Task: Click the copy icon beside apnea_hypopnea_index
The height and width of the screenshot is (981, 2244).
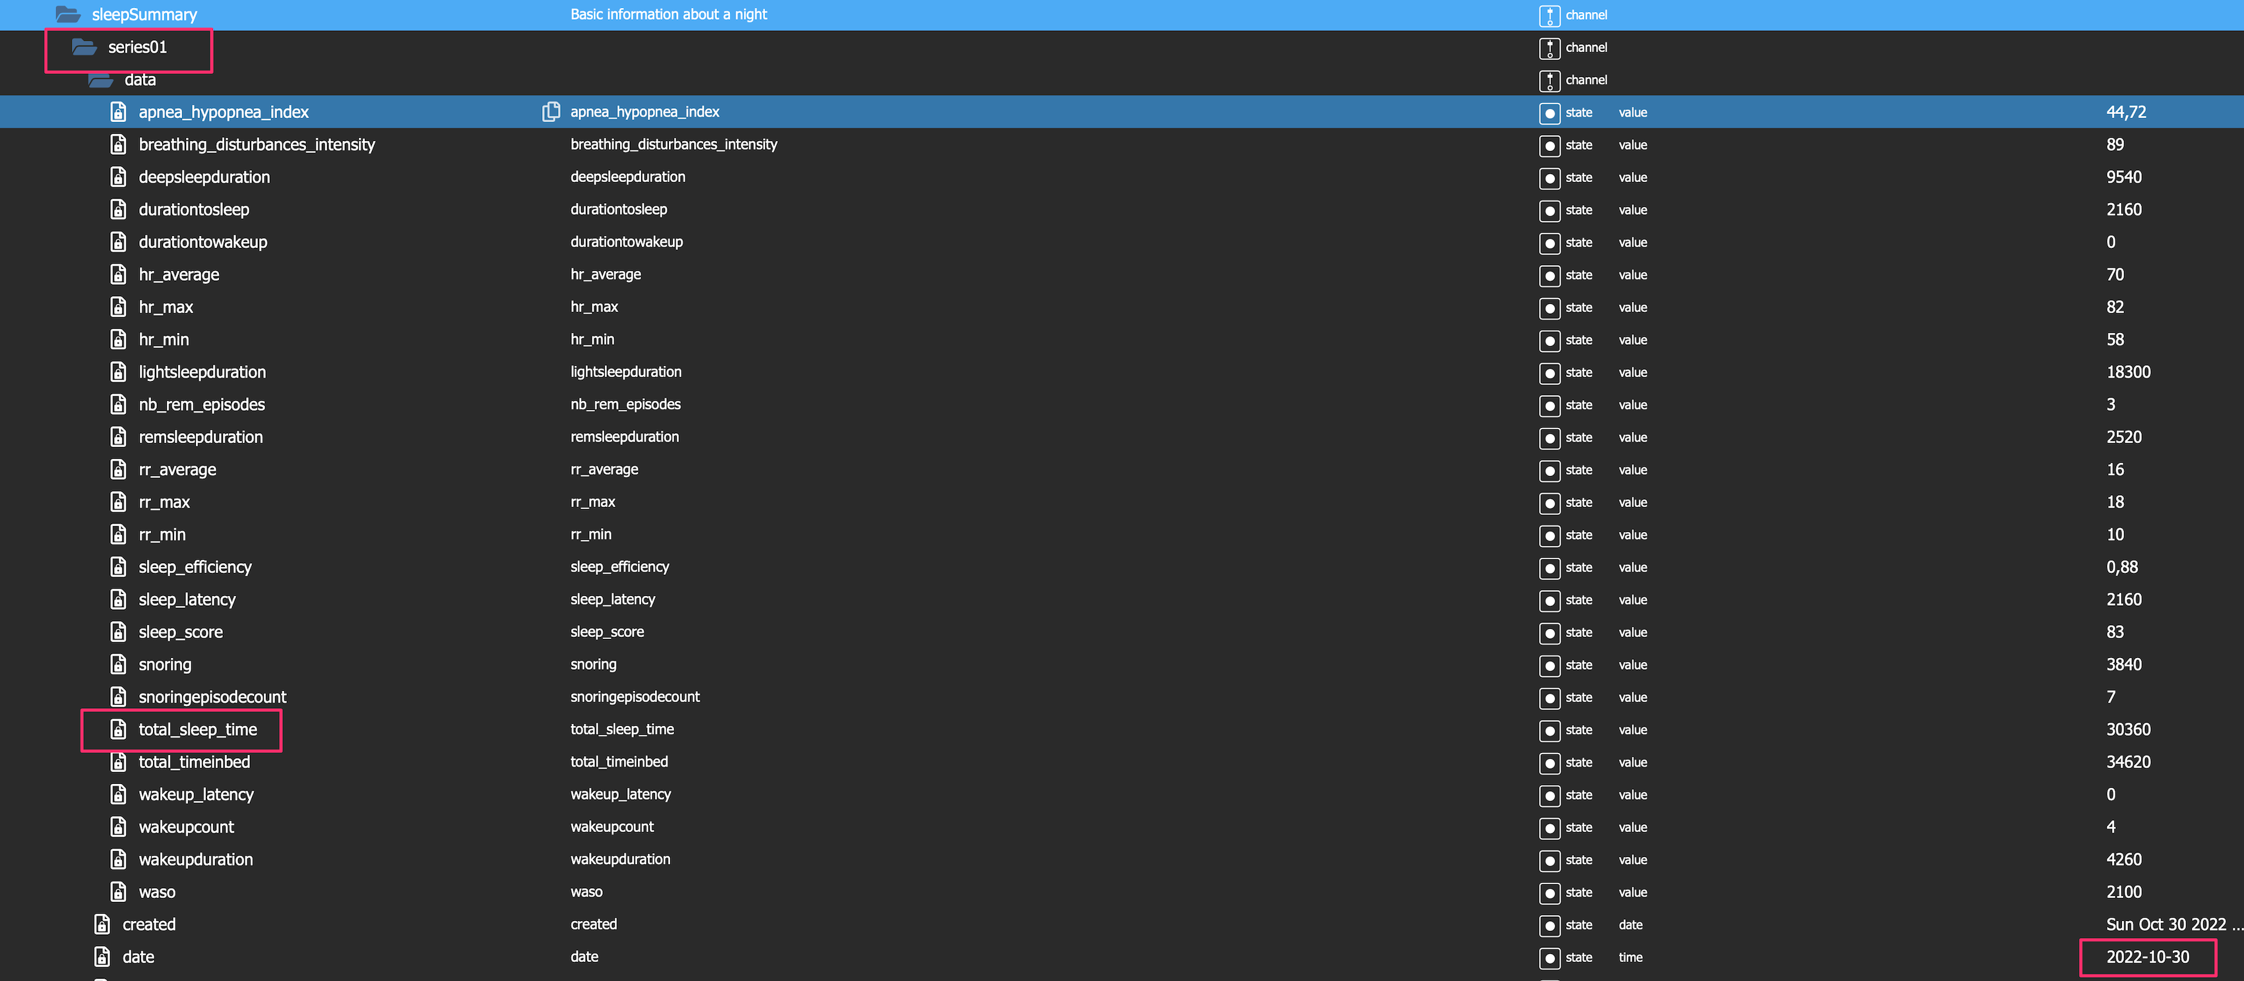Action: 551,111
